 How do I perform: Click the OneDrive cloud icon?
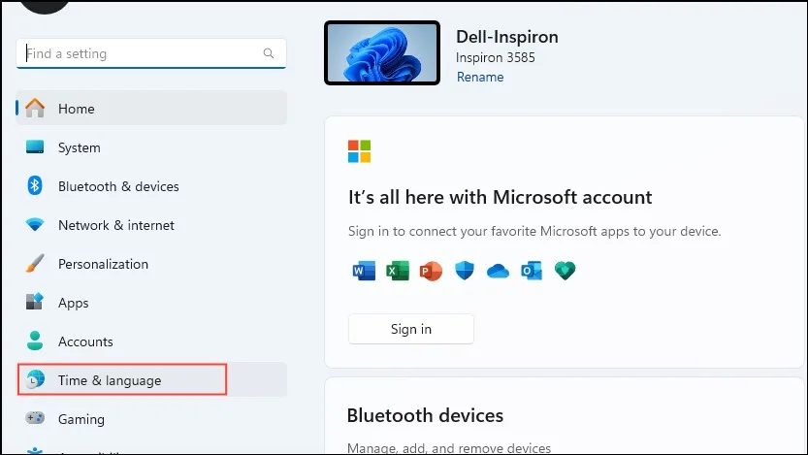498,271
